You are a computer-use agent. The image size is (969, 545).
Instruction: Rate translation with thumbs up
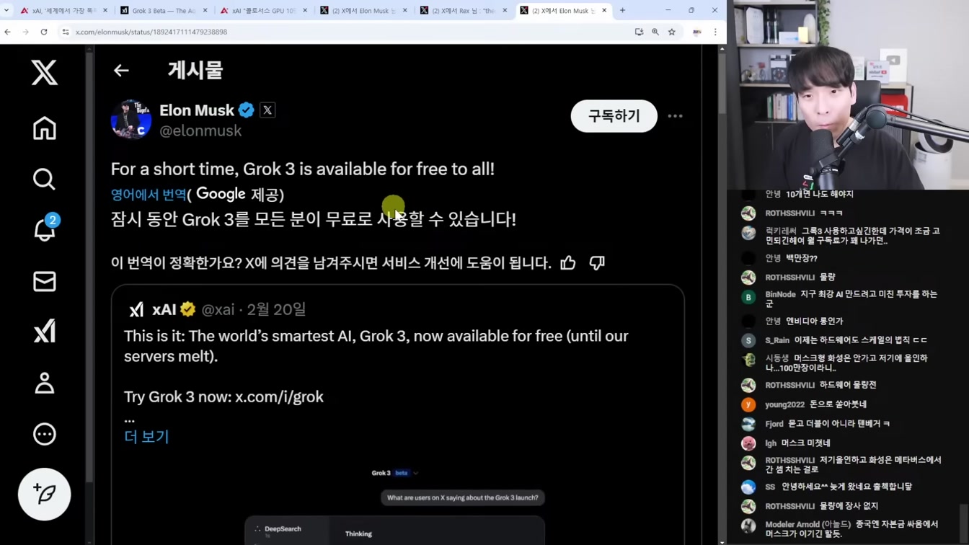[568, 262]
